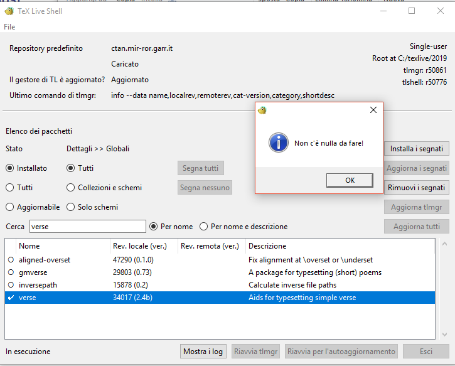Click the repository ctan.mir-ror.garr.it text

click(142, 48)
